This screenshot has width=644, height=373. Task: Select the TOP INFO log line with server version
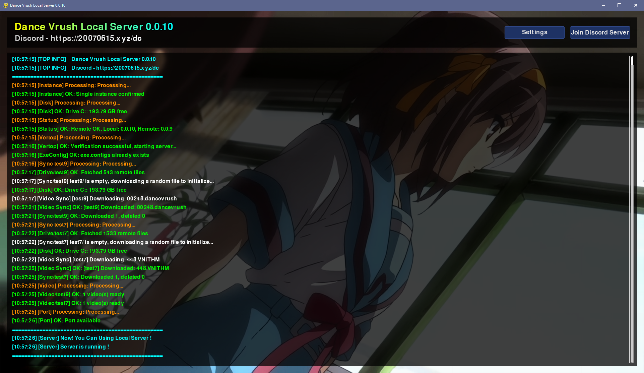click(84, 59)
